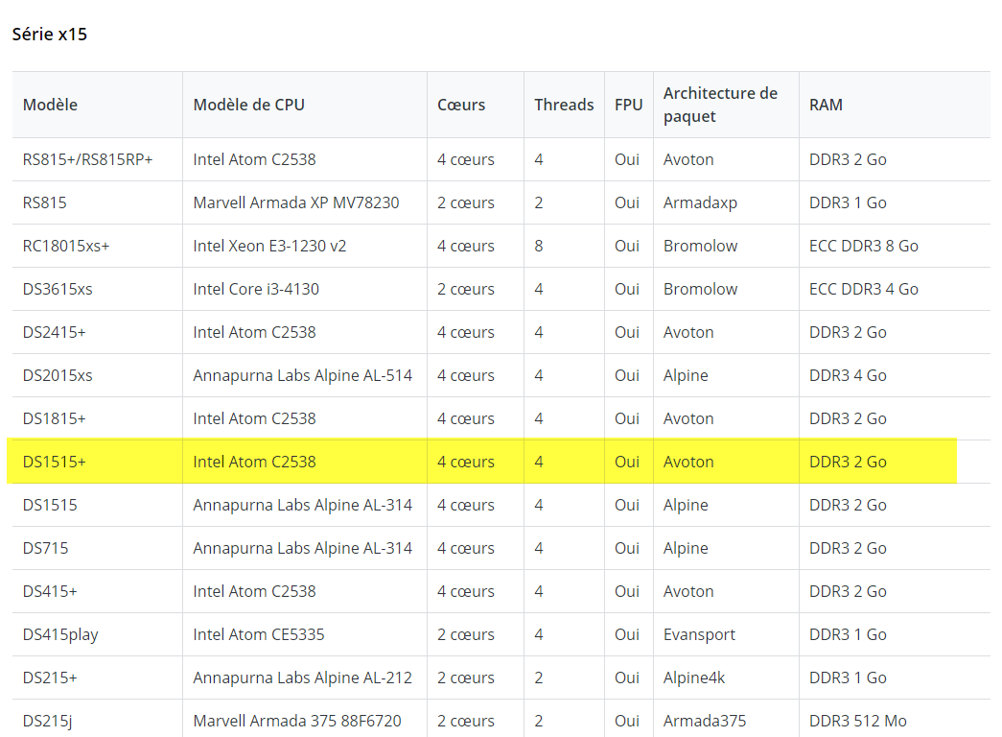The image size is (1002, 737).
Task: Click the FPU column header
Action: [x=628, y=105]
